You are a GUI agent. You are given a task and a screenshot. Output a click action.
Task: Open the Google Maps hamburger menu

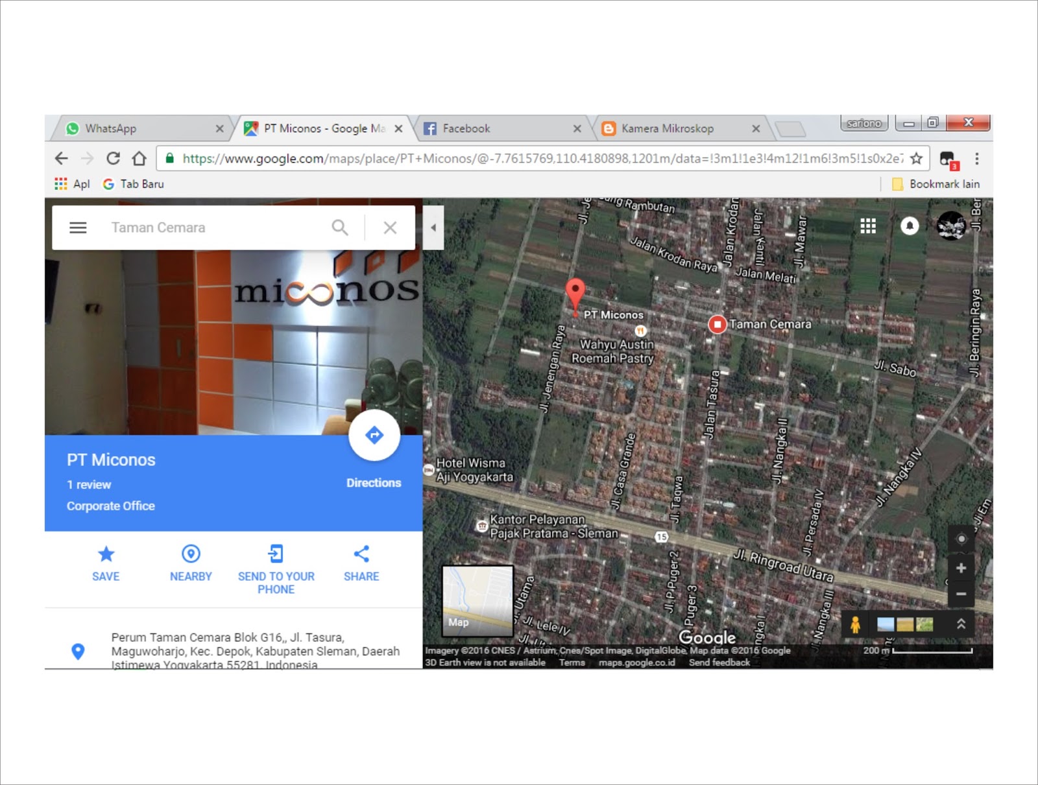(x=78, y=227)
